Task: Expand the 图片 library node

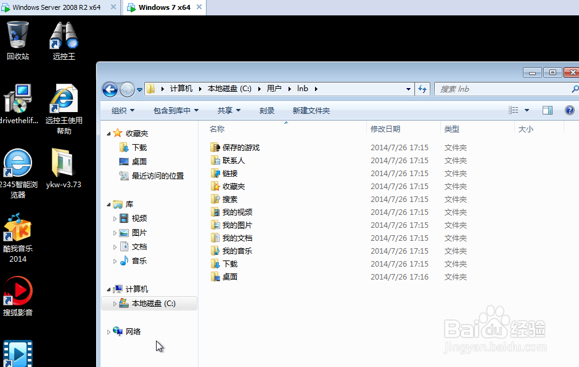Action: [x=115, y=233]
